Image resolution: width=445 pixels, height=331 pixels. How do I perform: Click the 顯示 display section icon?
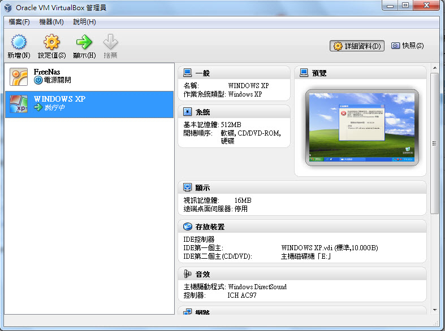pos(188,188)
